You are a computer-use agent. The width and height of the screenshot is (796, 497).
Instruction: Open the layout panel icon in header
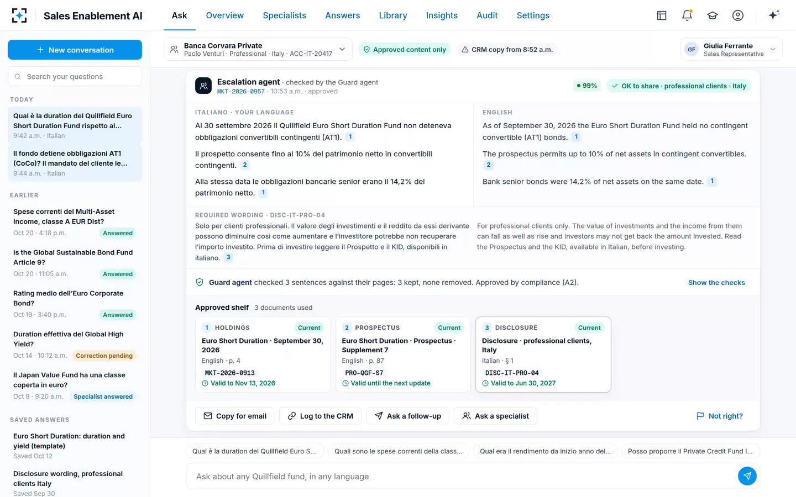pos(662,15)
